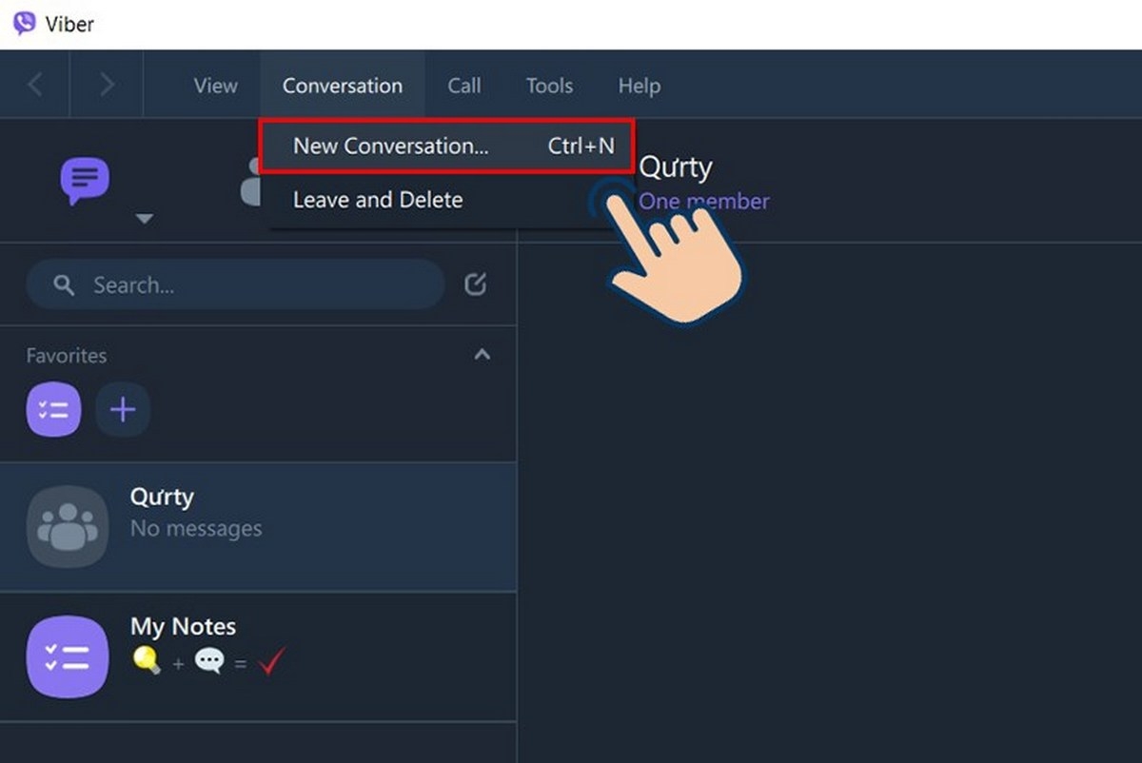Open the Conversation menu
1142x763 pixels.
(343, 85)
